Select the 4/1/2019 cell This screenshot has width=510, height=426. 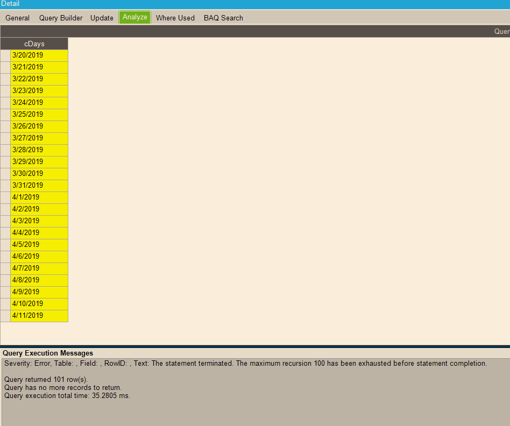[x=39, y=197]
